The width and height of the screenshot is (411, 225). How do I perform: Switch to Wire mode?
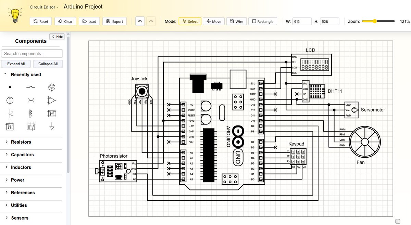coord(236,21)
